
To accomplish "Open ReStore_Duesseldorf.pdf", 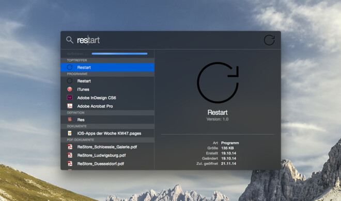I will click(x=107, y=164).
